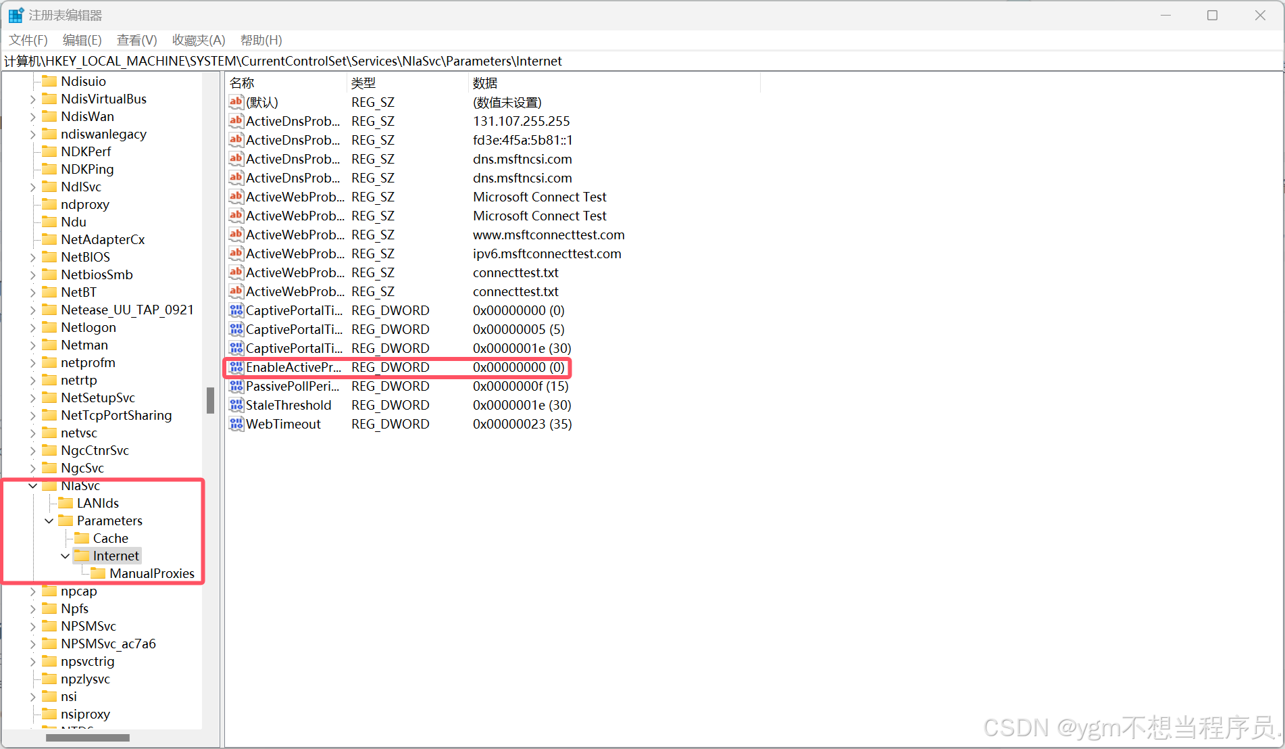Click the folder icon of ManualProxies key
The height and width of the screenshot is (749, 1285).
point(98,573)
